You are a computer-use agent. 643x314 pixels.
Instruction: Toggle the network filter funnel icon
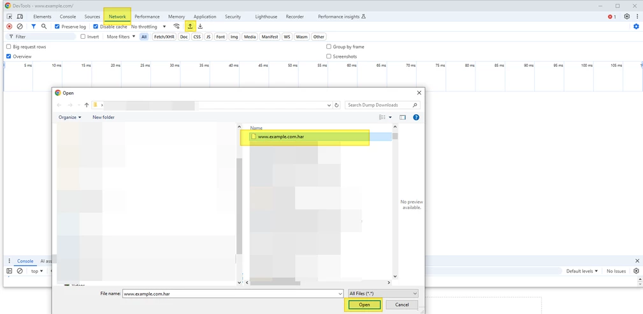tap(34, 27)
